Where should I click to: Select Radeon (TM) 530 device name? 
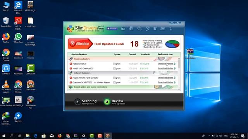(x=79, y=64)
